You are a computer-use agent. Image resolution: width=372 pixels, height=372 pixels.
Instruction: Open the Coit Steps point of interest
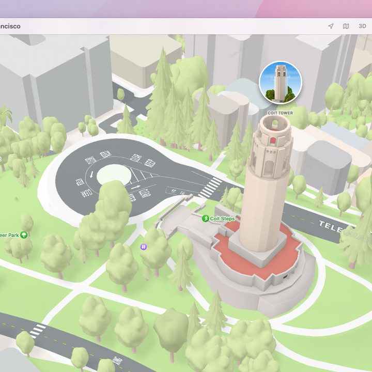click(x=219, y=219)
